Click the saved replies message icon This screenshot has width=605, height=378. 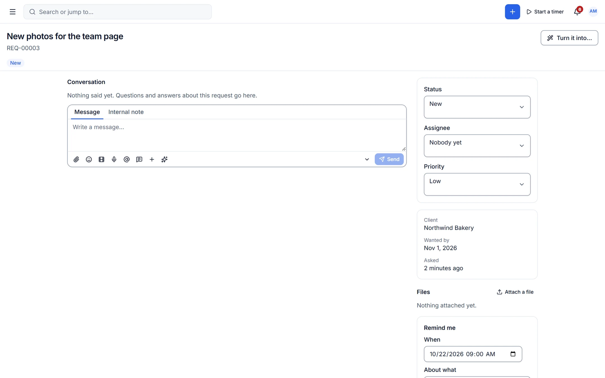(x=139, y=160)
